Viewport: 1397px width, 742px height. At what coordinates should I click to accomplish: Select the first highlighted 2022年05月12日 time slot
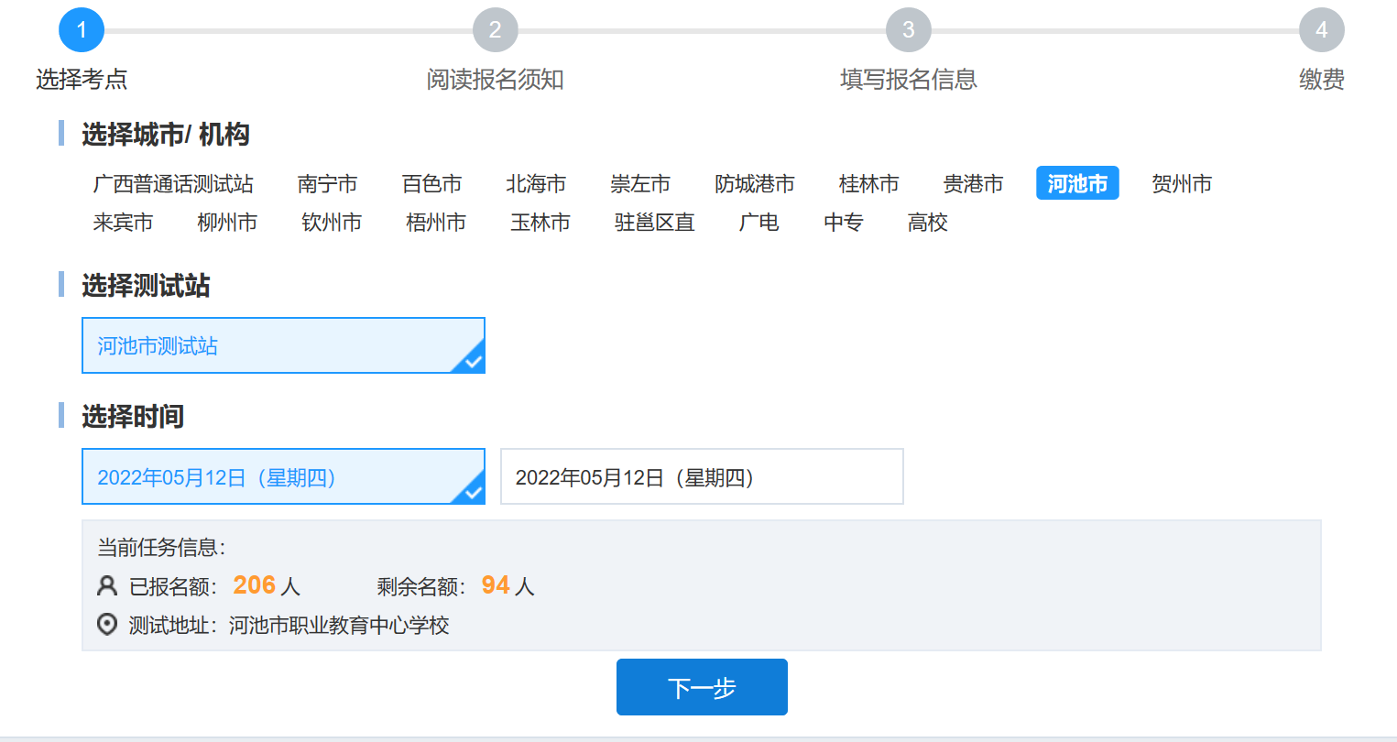point(283,476)
